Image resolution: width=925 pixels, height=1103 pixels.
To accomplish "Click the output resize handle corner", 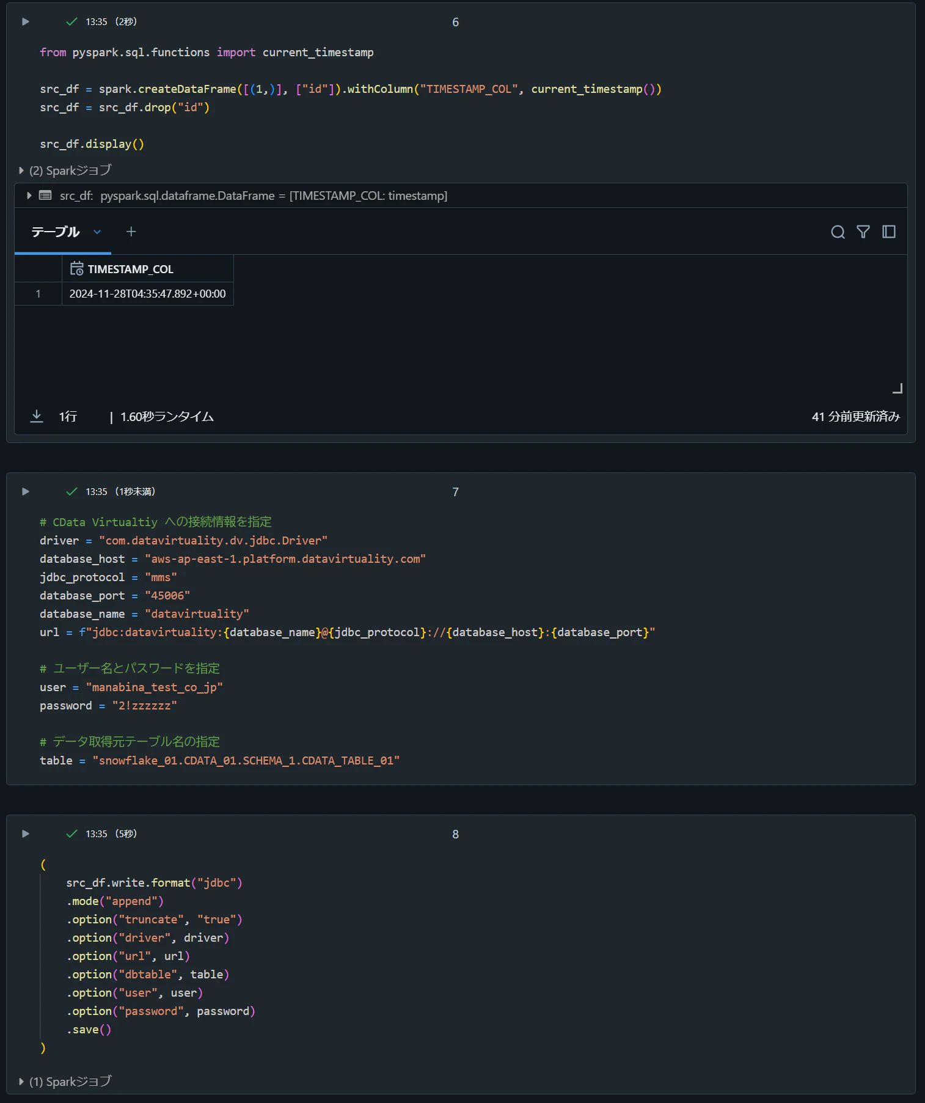I will pos(898,388).
